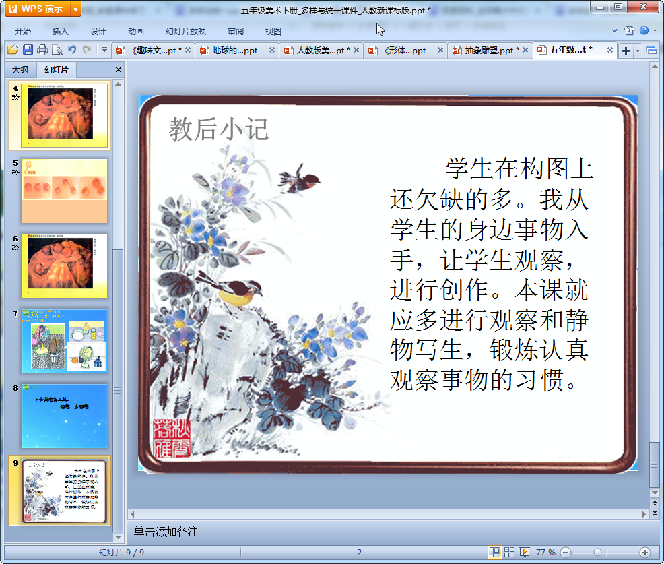Image resolution: width=664 pixels, height=564 pixels.
Task: Open the 动画 menu tab
Action: pyautogui.click(x=136, y=31)
